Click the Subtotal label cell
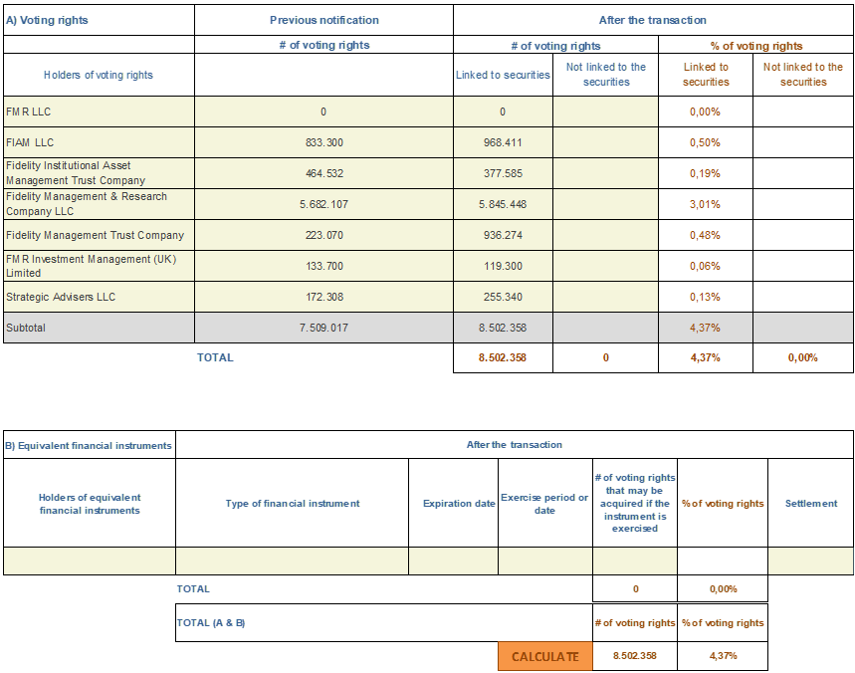 point(99,328)
